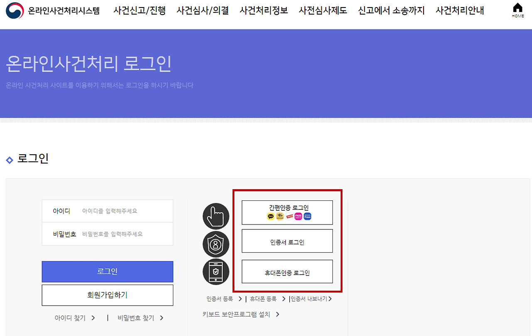Open the homepage via the HOME icon

tap(517, 9)
